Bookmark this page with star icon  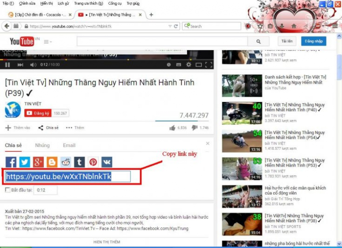click(x=260, y=26)
